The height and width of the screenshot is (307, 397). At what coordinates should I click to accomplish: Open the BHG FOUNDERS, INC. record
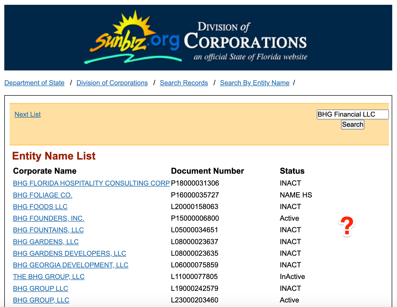tap(48, 218)
